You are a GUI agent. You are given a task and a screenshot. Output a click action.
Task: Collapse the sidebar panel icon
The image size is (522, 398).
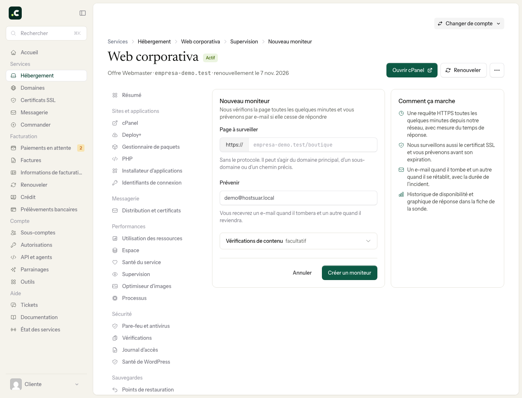[83, 13]
